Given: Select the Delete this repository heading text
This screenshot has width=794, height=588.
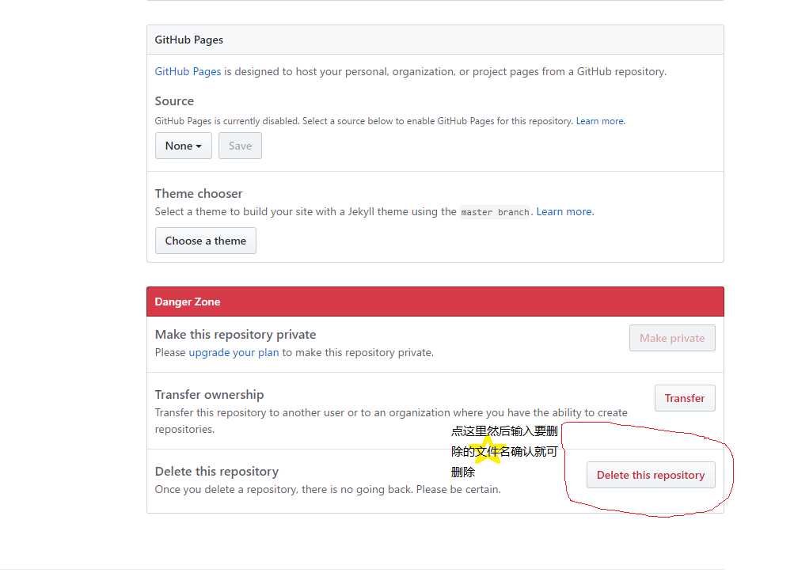Looking at the screenshot, I should (x=217, y=472).
